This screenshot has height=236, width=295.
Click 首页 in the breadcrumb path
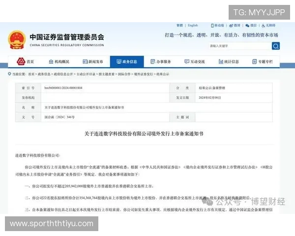[x=31, y=74]
